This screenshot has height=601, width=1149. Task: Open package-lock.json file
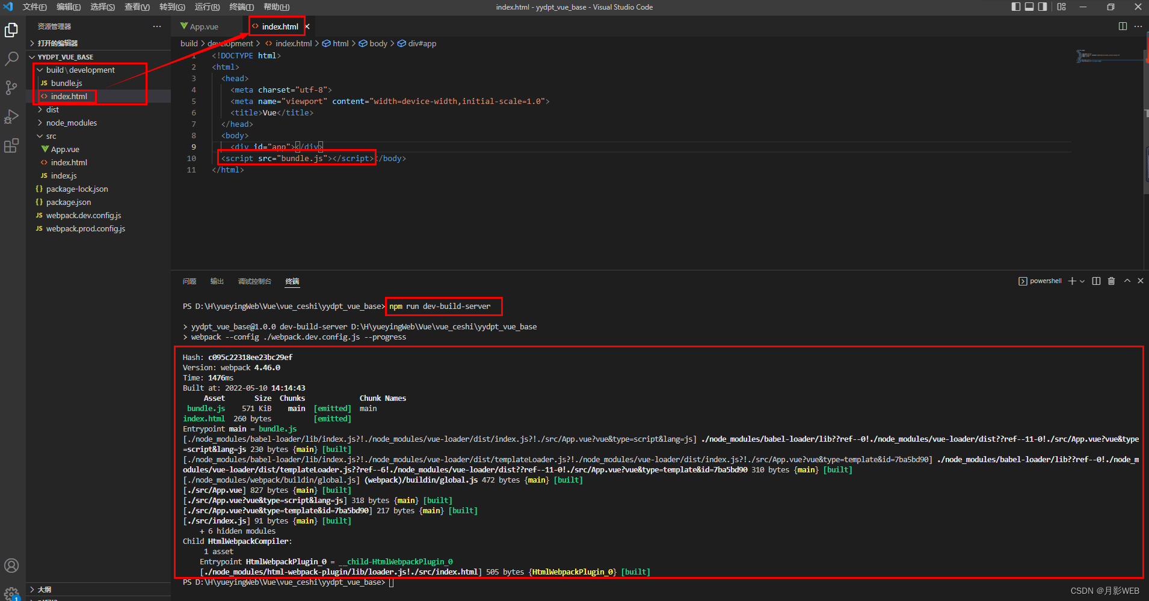[99, 189]
